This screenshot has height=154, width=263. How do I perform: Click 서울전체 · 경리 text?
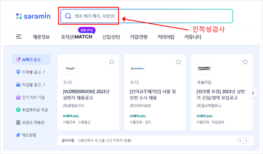point(140,122)
